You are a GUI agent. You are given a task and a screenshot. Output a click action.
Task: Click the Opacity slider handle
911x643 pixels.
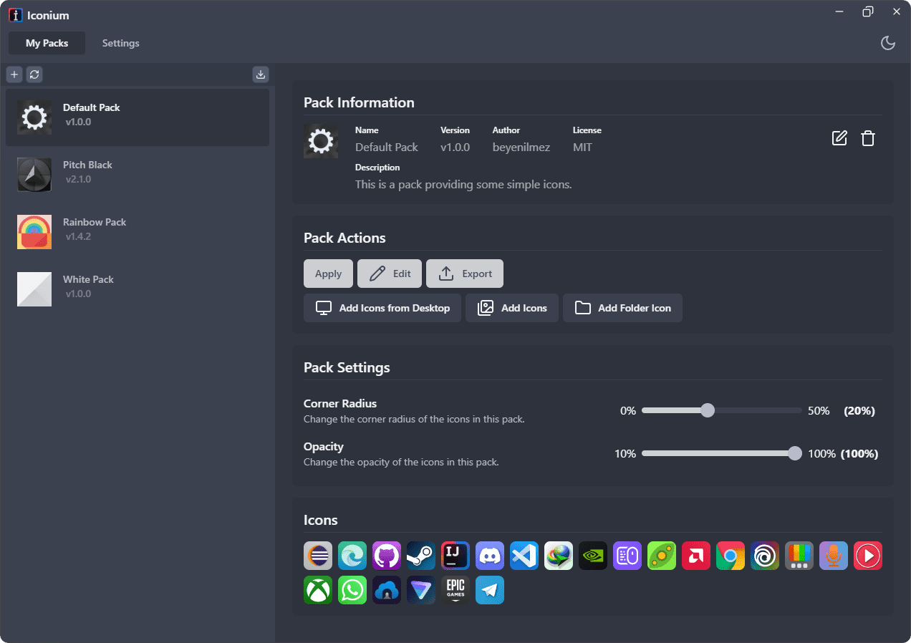[794, 453]
